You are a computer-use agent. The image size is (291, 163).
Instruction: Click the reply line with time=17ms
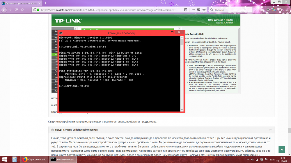pos(98,59)
